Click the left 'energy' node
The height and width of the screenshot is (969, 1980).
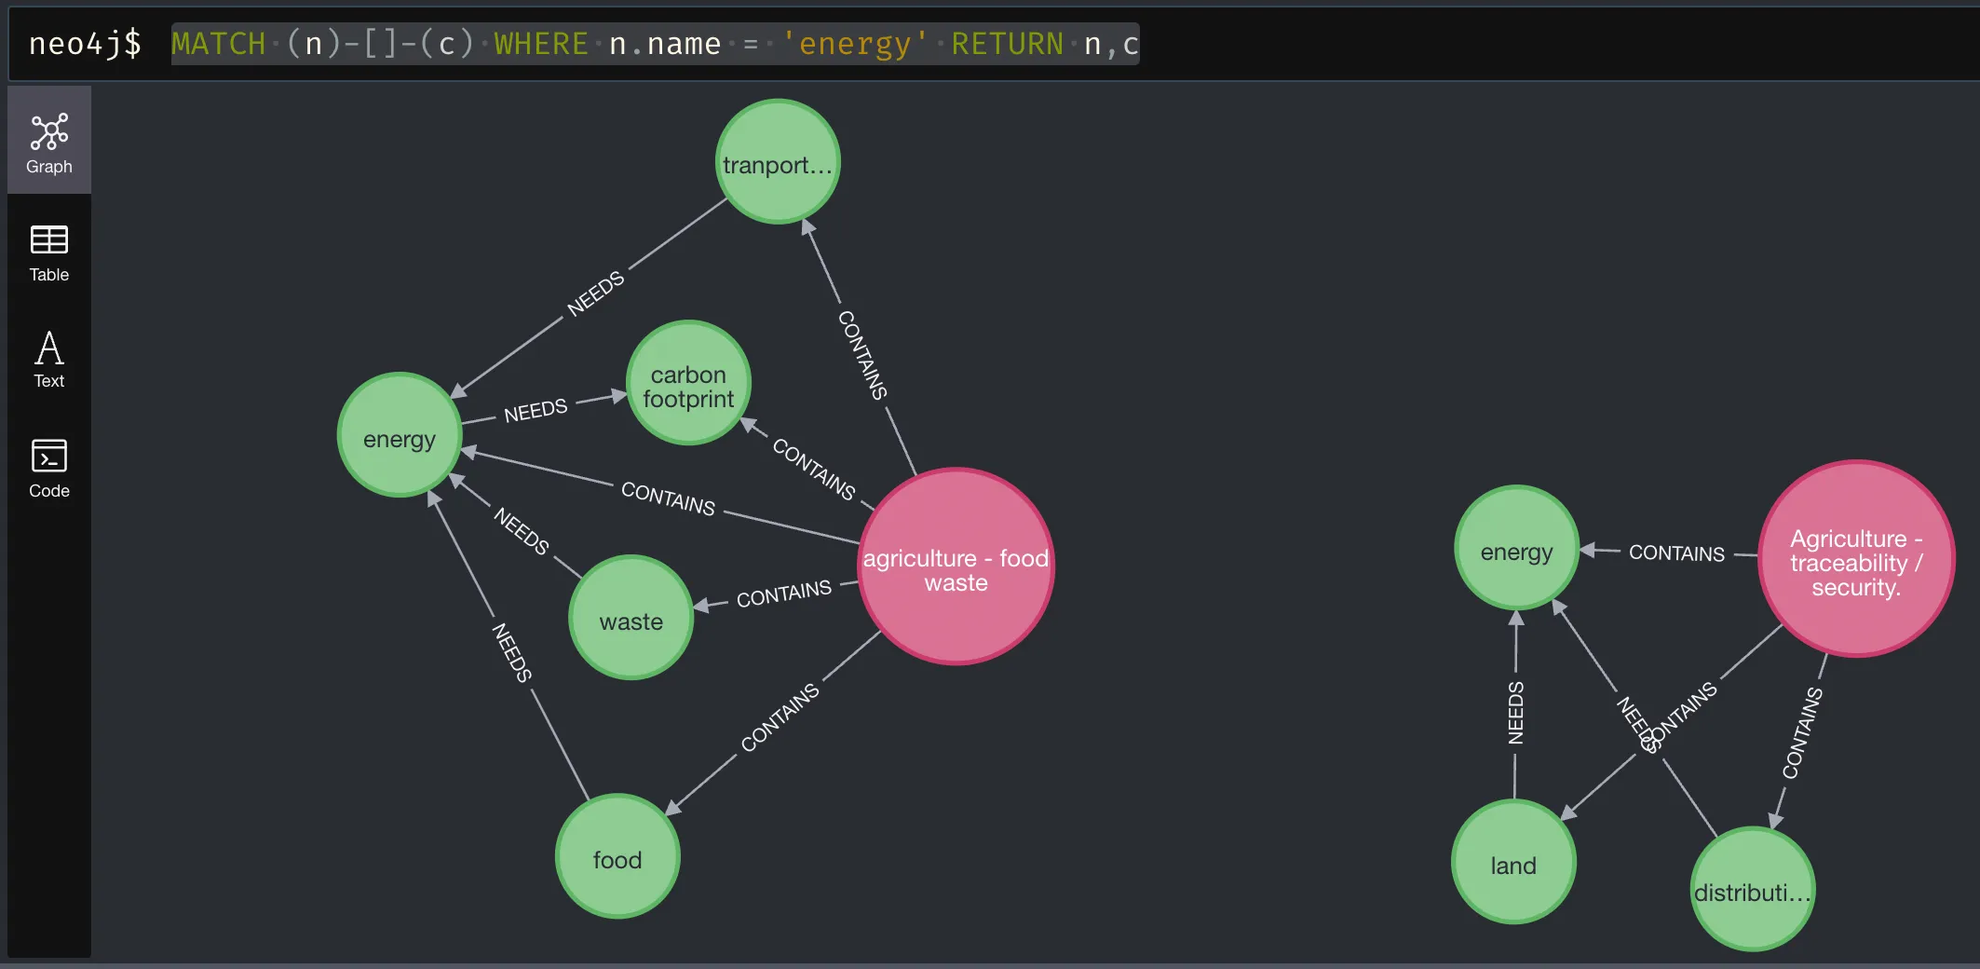pos(399,436)
